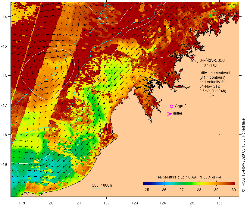Click the IMOS copyright timestamp text
247x205 pixels.
tap(243, 155)
